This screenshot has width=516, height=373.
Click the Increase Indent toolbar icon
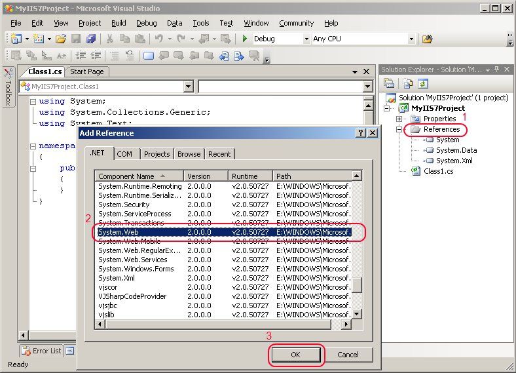[x=96, y=56]
